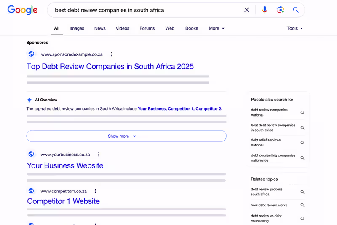Click the globe favicon beside competitor1.co.za
The image size is (337, 225).
31,191
